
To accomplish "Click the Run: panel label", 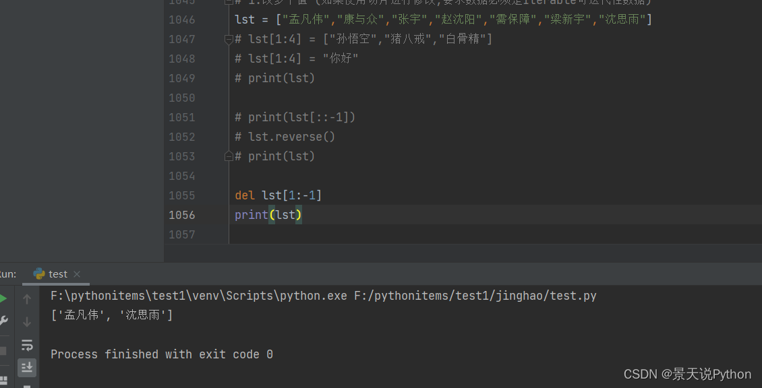I will pos(8,273).
